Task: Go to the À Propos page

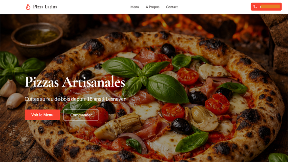Action: tap(152, 7)
